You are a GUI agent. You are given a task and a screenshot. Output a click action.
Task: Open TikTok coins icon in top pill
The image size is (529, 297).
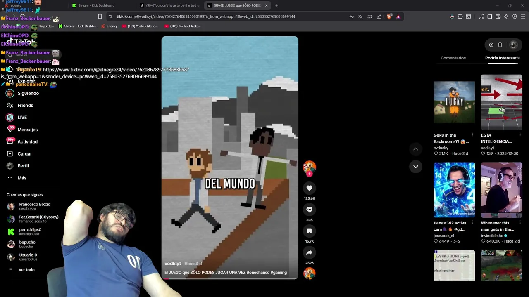491,45
